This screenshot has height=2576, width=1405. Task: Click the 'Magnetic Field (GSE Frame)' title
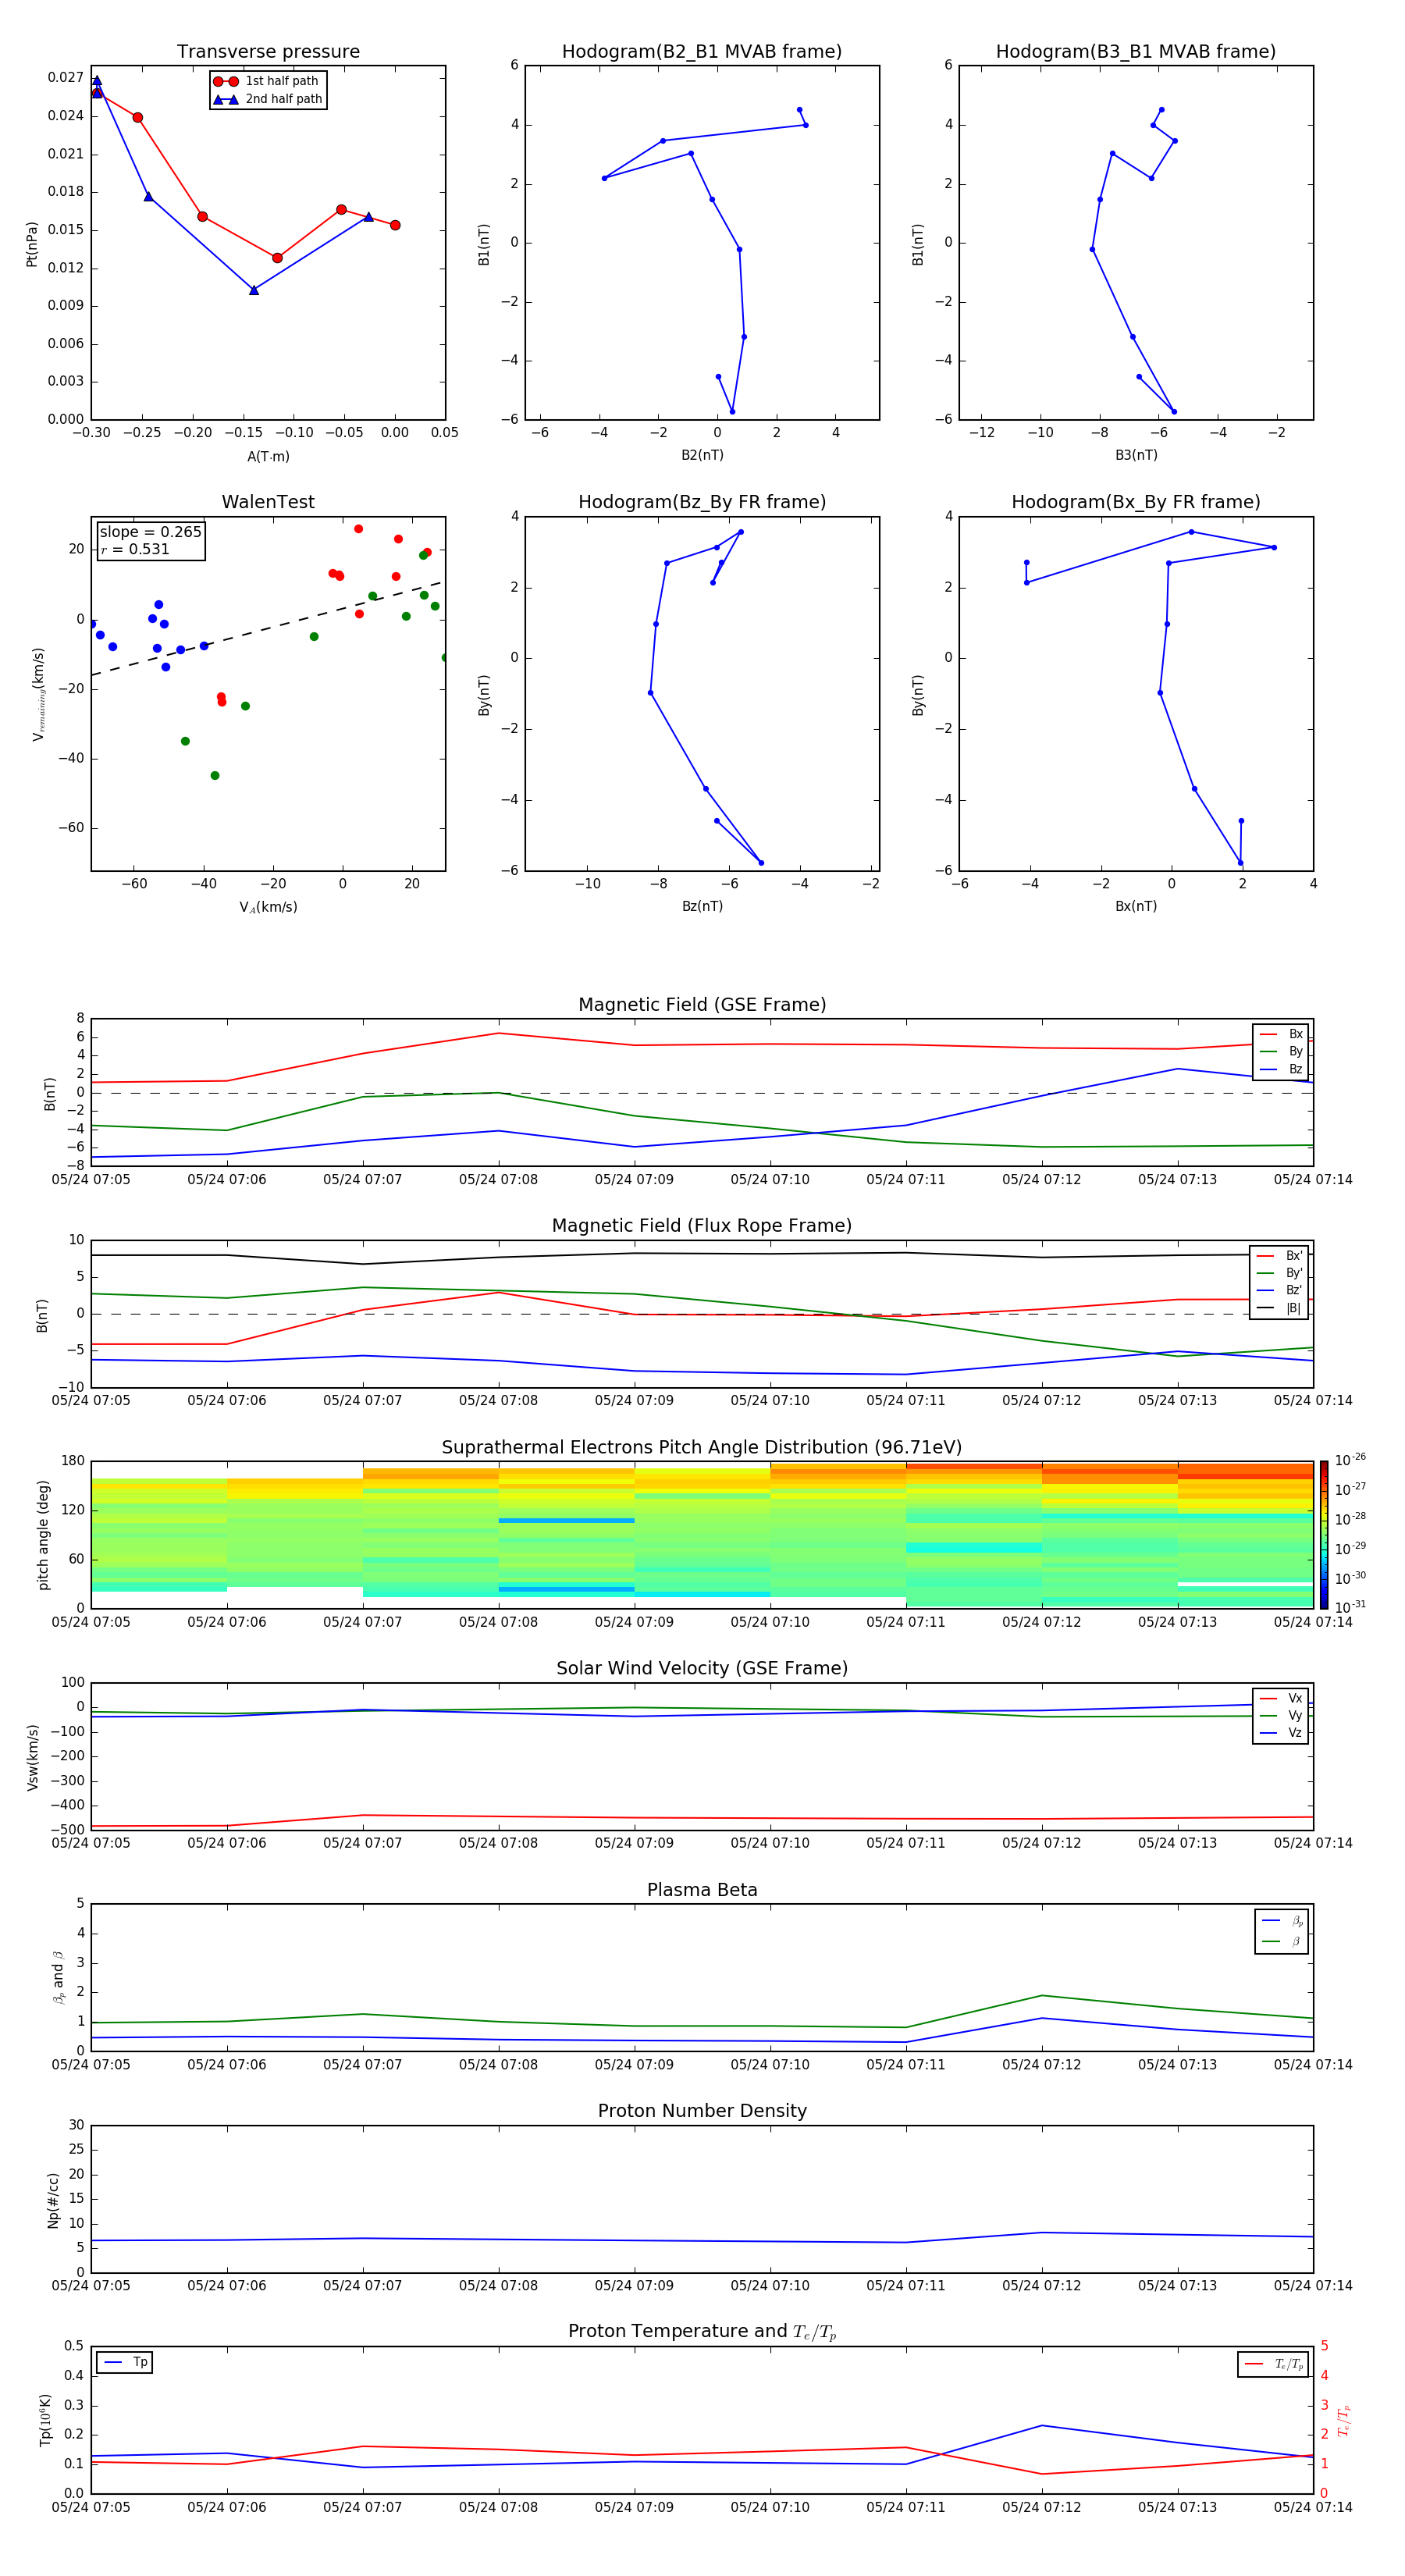tap(702, 1005)
